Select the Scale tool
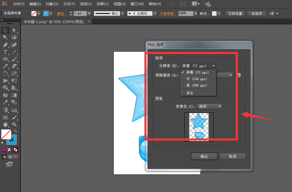The width and height of the screenshot is (292, 192). coord(14,73)
